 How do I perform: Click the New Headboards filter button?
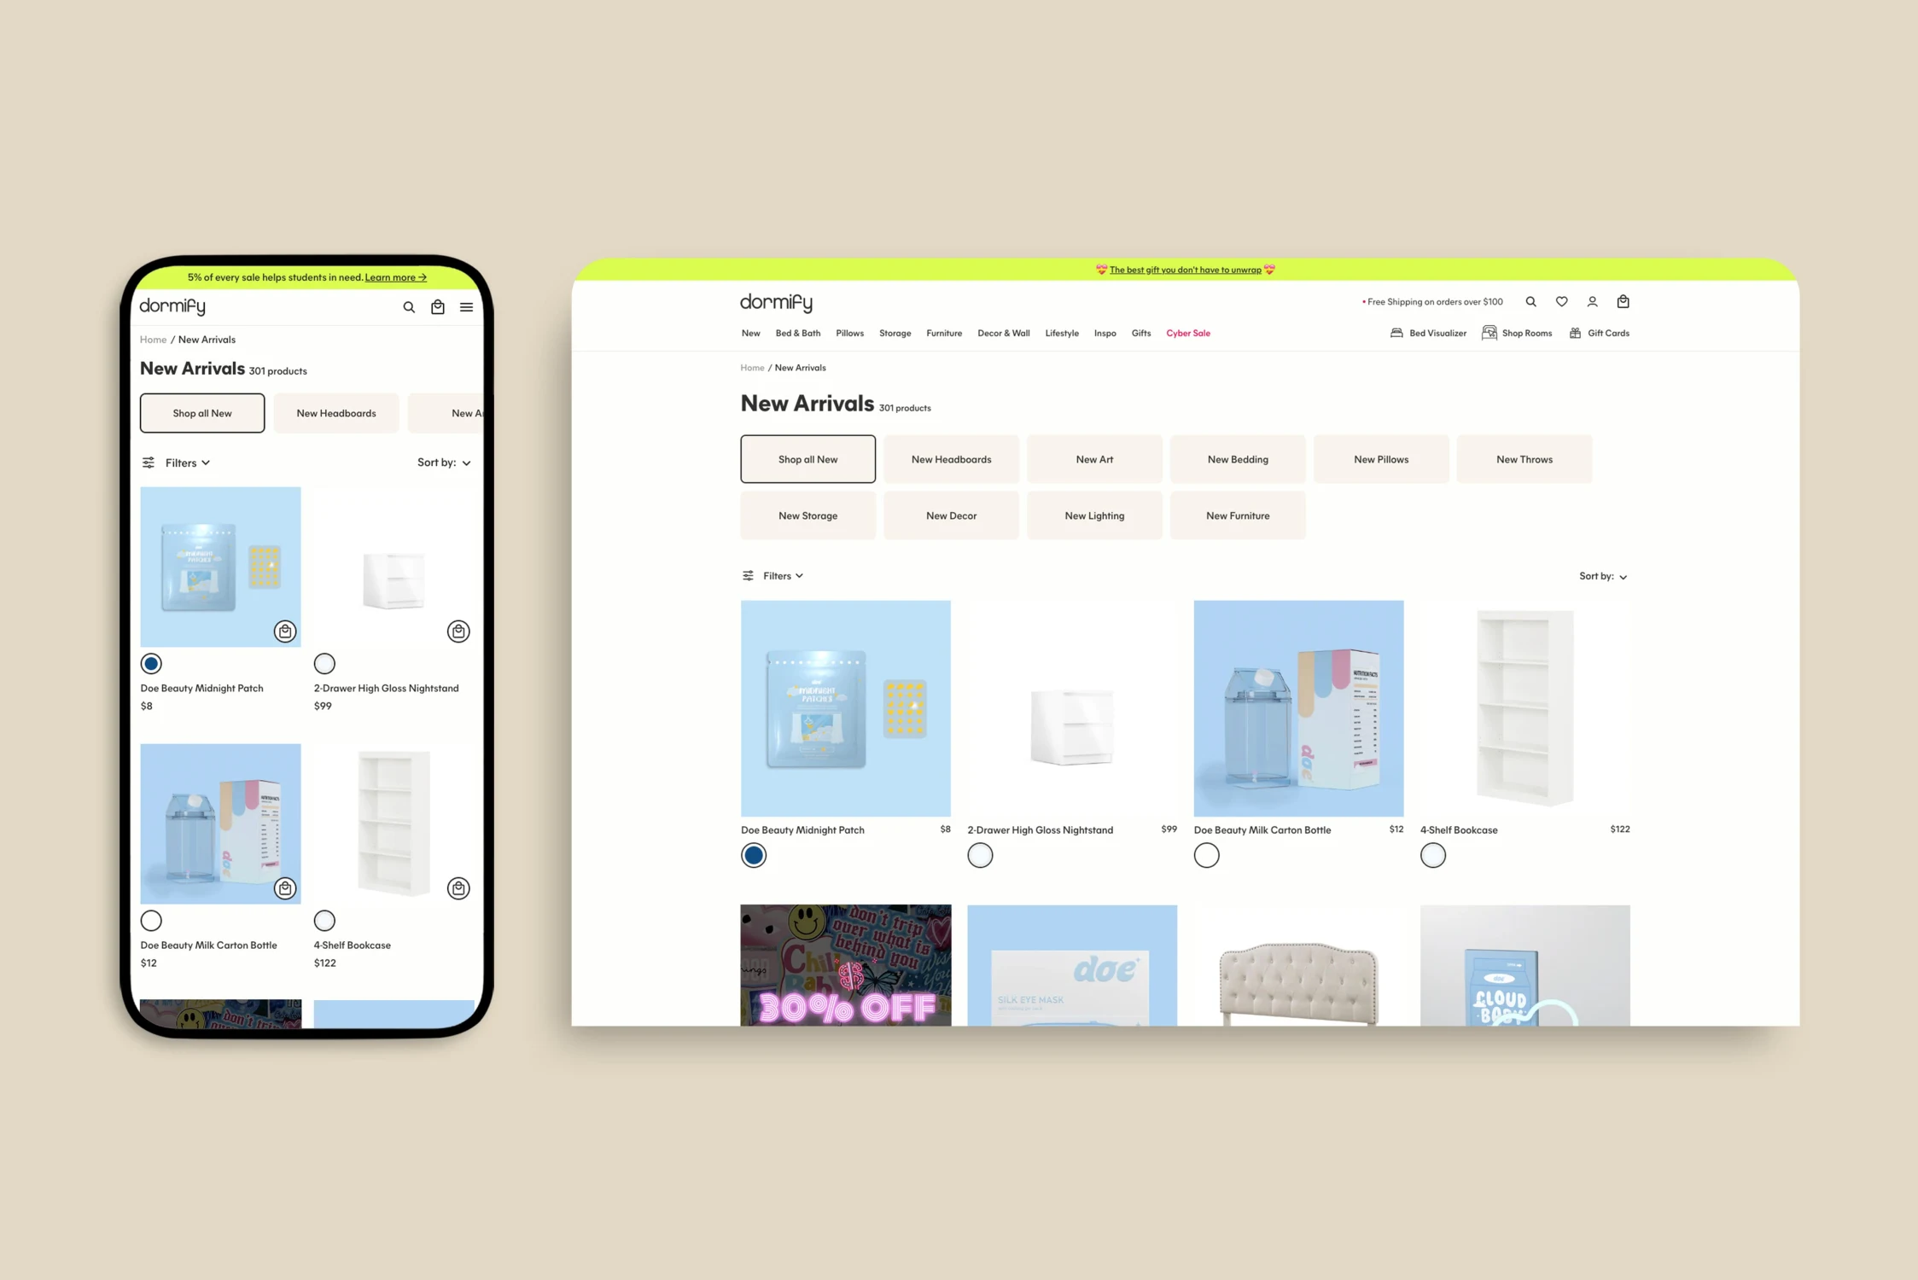950,458
